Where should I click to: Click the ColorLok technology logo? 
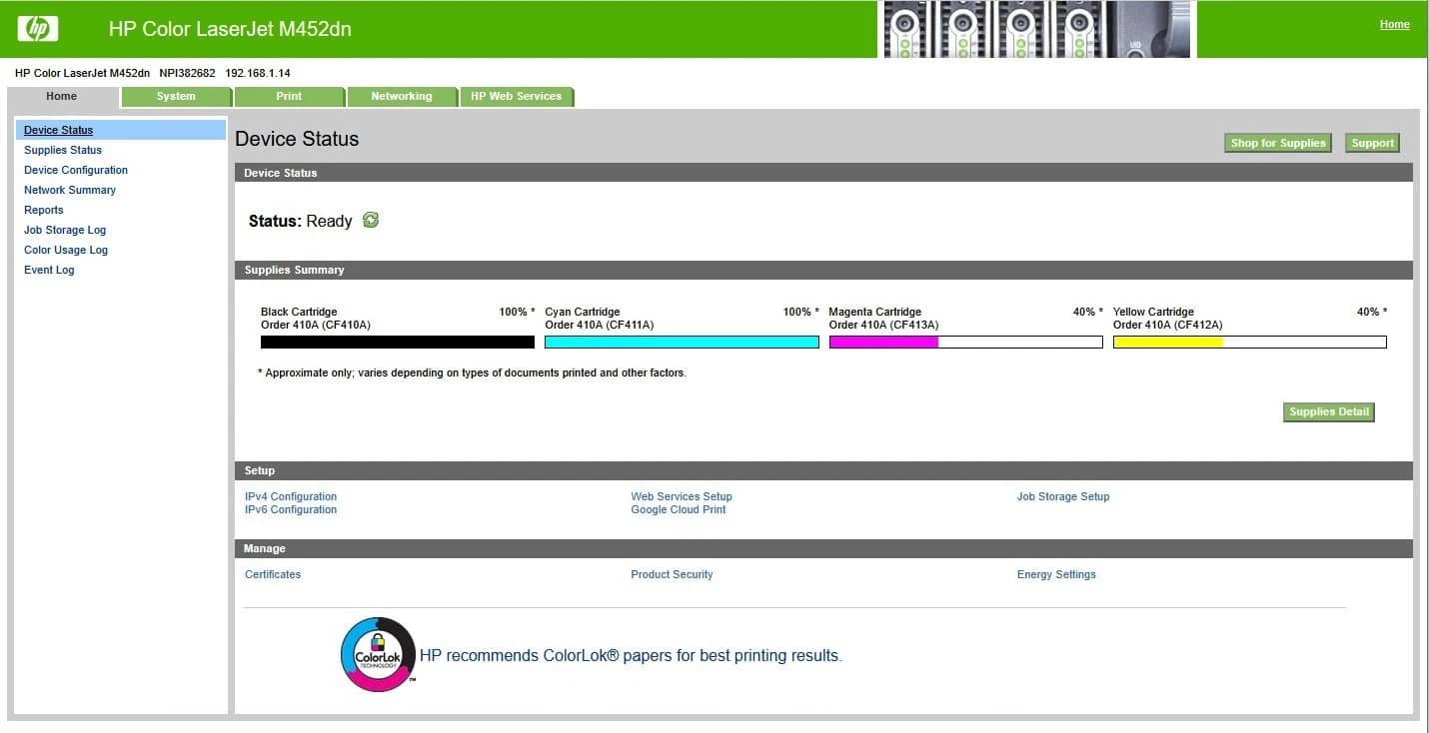click(x=378, y=655)
